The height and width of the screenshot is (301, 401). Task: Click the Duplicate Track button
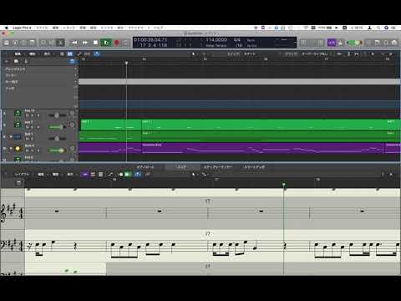[x=16, y=61]
